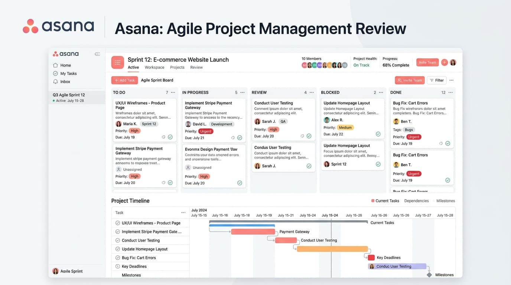Mark Evonmx Design Payment card complete
Viewport: 511px width, 285px height.
(x=240, y=183)
